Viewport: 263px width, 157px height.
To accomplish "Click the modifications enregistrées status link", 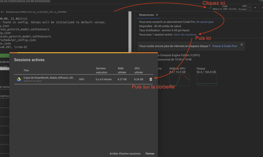I will 25,1.
